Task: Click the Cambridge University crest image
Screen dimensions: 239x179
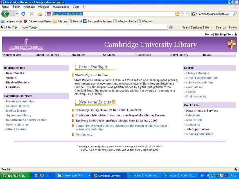Action: (x=231, y=44)
